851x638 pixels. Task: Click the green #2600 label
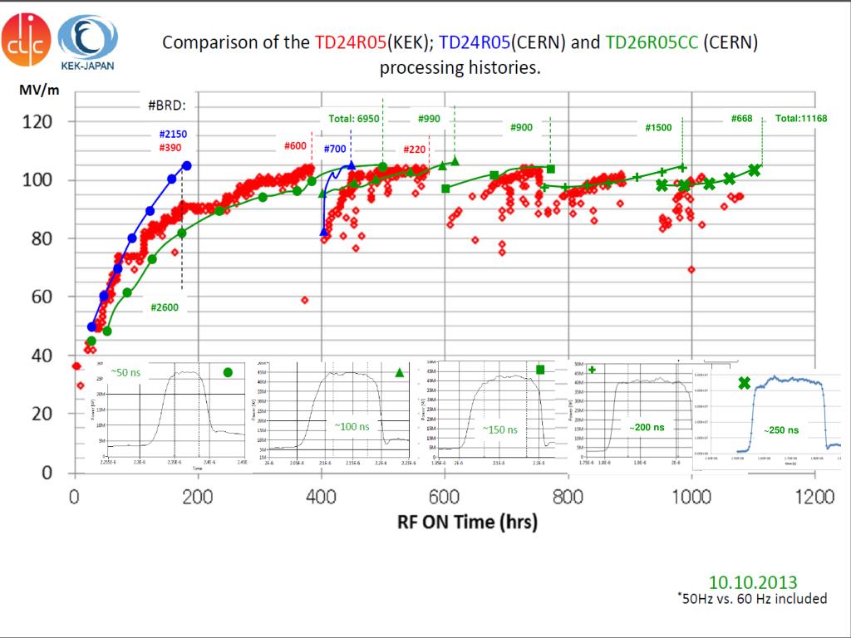(x=165, y=307)
